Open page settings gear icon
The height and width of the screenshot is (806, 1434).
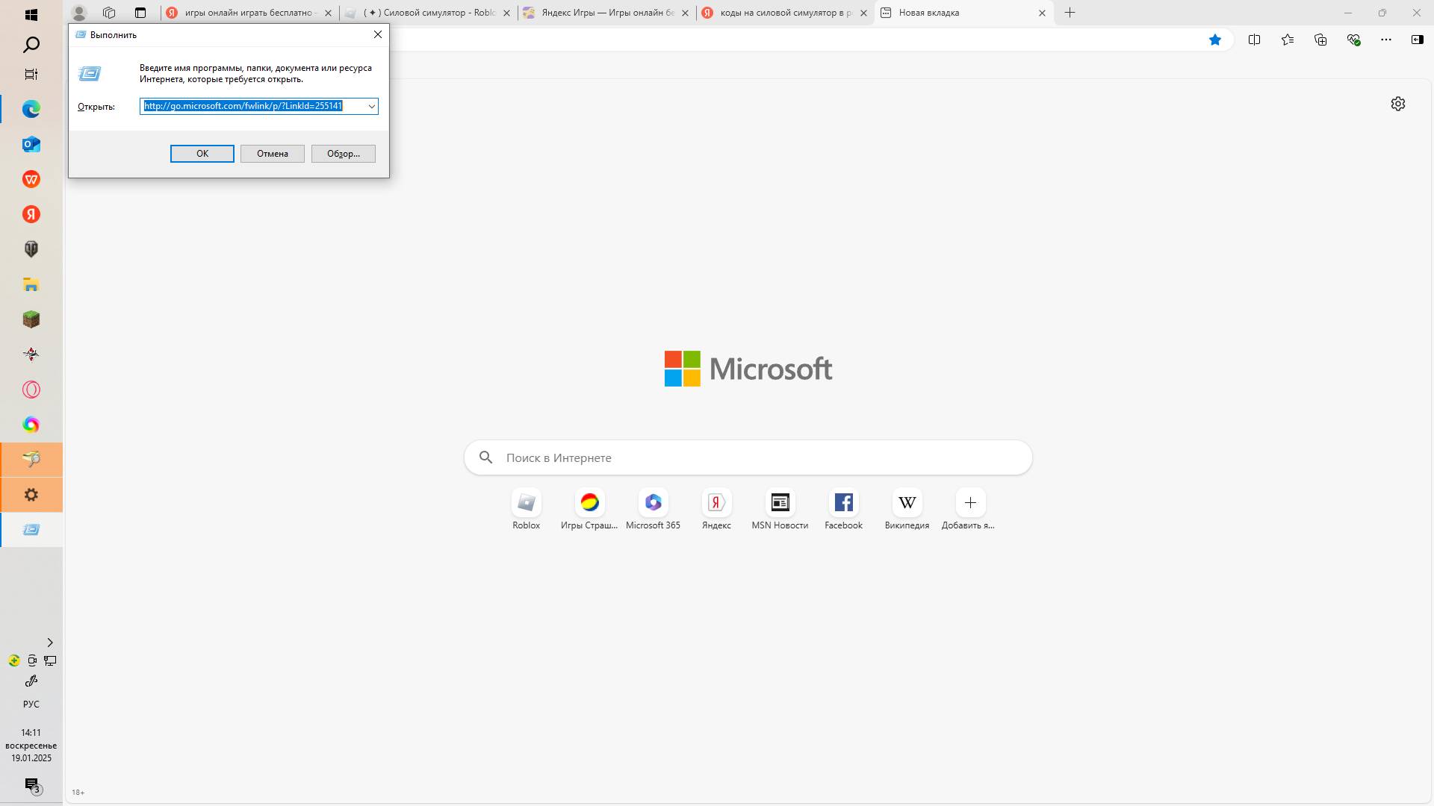(1398, 104)
